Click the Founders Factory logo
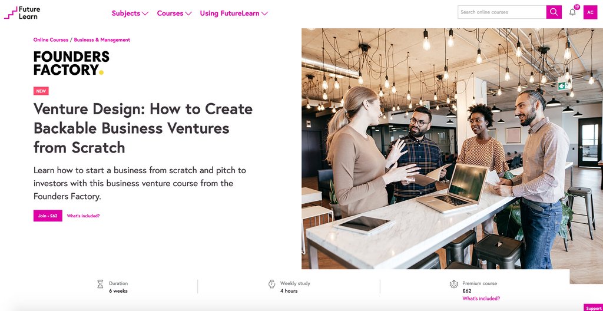The width and height of the screenshot is (603, 311). point(71,63)
